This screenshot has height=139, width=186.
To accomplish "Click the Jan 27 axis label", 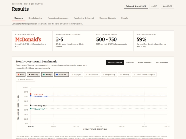I will click(x=144, y=126).
